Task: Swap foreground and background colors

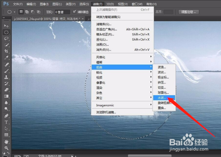Action: point(9,153)
